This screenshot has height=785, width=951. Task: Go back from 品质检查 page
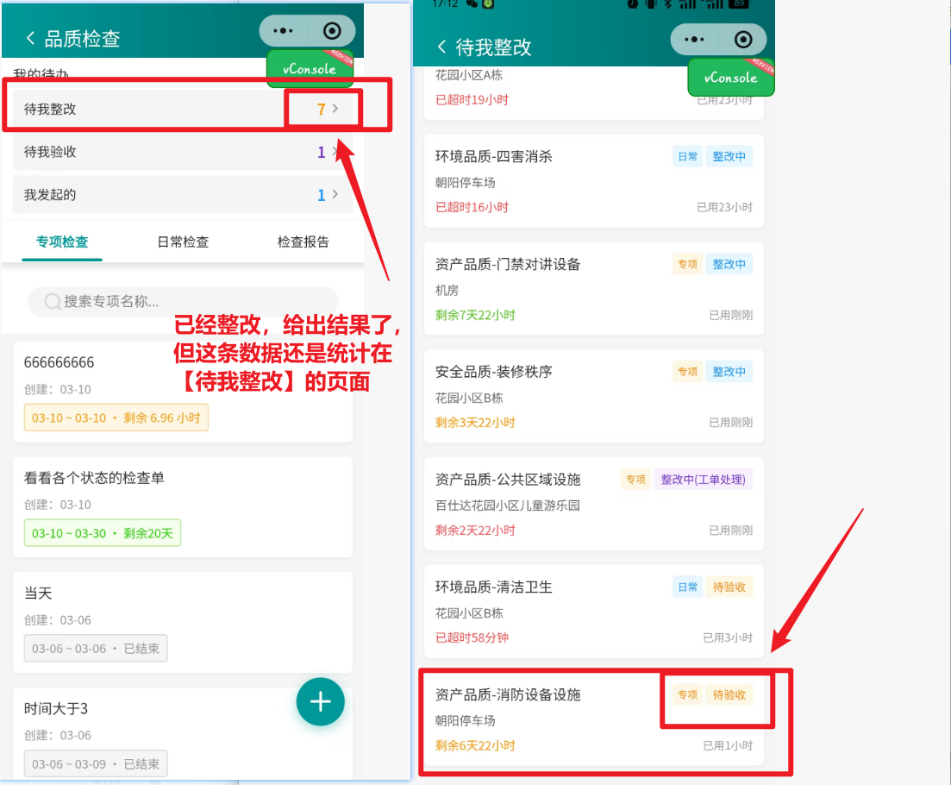[x=31, y=38]
